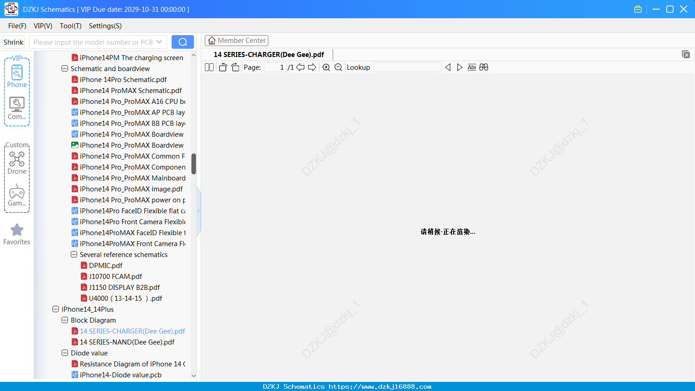This screenshot has width=695, height=391.
Task: Open the VIP menu
Action: click(43, 26)
